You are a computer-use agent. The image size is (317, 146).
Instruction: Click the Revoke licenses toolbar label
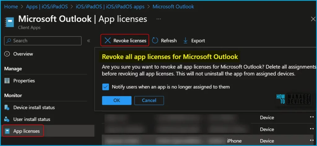130,41
